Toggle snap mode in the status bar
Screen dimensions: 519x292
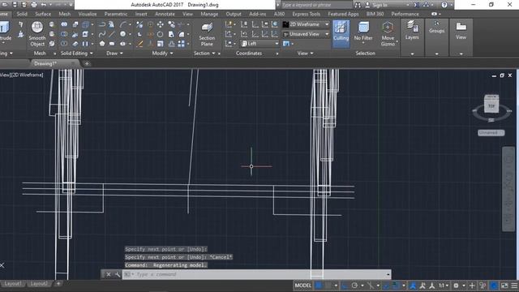[328, 286]
